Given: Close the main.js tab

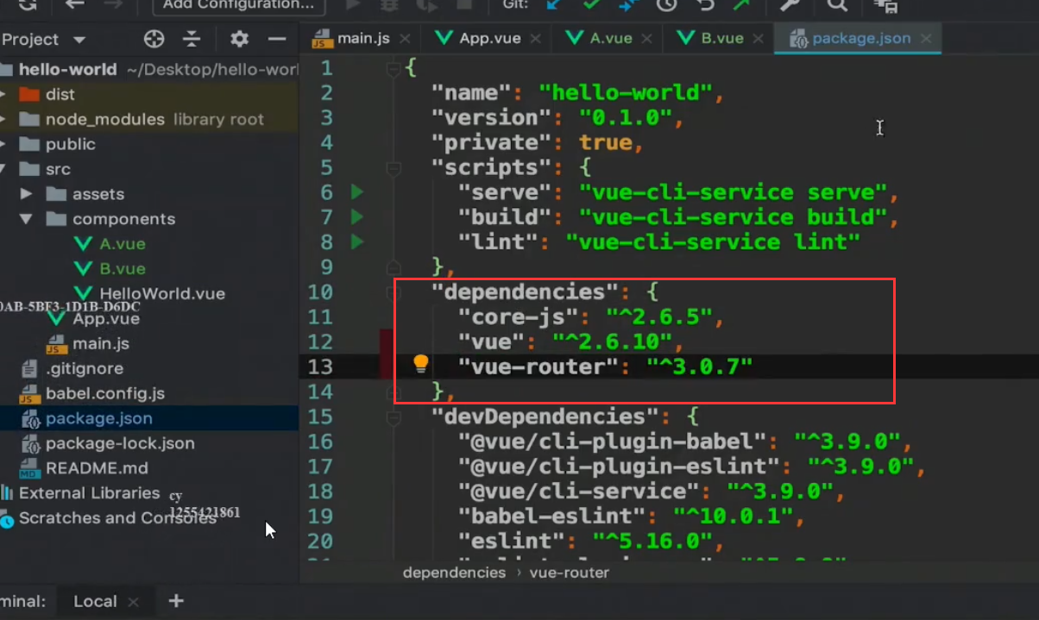Looking at the screenshot, I should [406, 39].
